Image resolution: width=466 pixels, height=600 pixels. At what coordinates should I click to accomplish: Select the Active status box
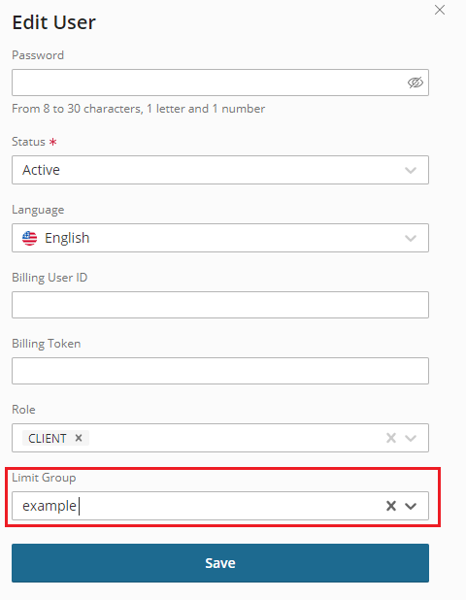click(x=220, y=170)
